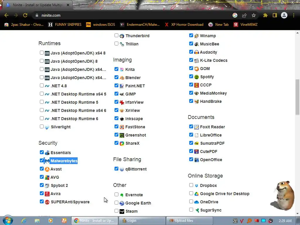Click the GIMP mascot icon
Viewport: 300px width, 225px height.
(x=122, y=94)
